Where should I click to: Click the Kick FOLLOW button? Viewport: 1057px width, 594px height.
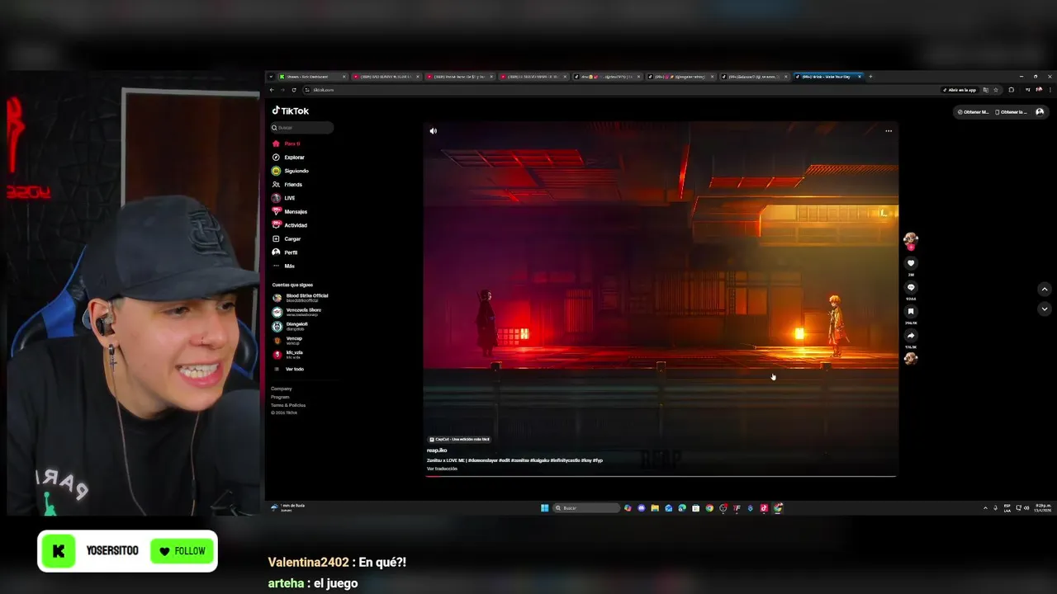tap(182, 551)
